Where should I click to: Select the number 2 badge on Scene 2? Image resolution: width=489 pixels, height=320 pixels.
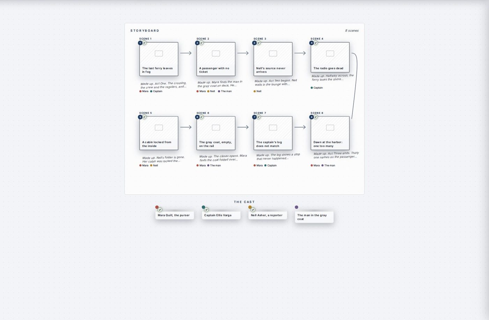[197, 43]
